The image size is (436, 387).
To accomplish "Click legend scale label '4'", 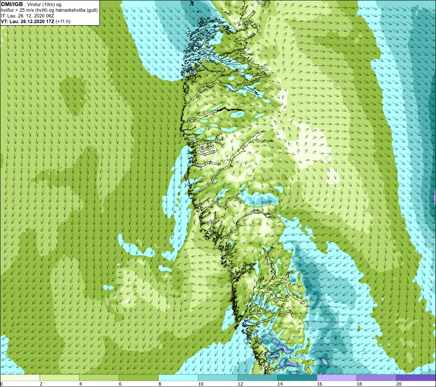I will point(80,384).
